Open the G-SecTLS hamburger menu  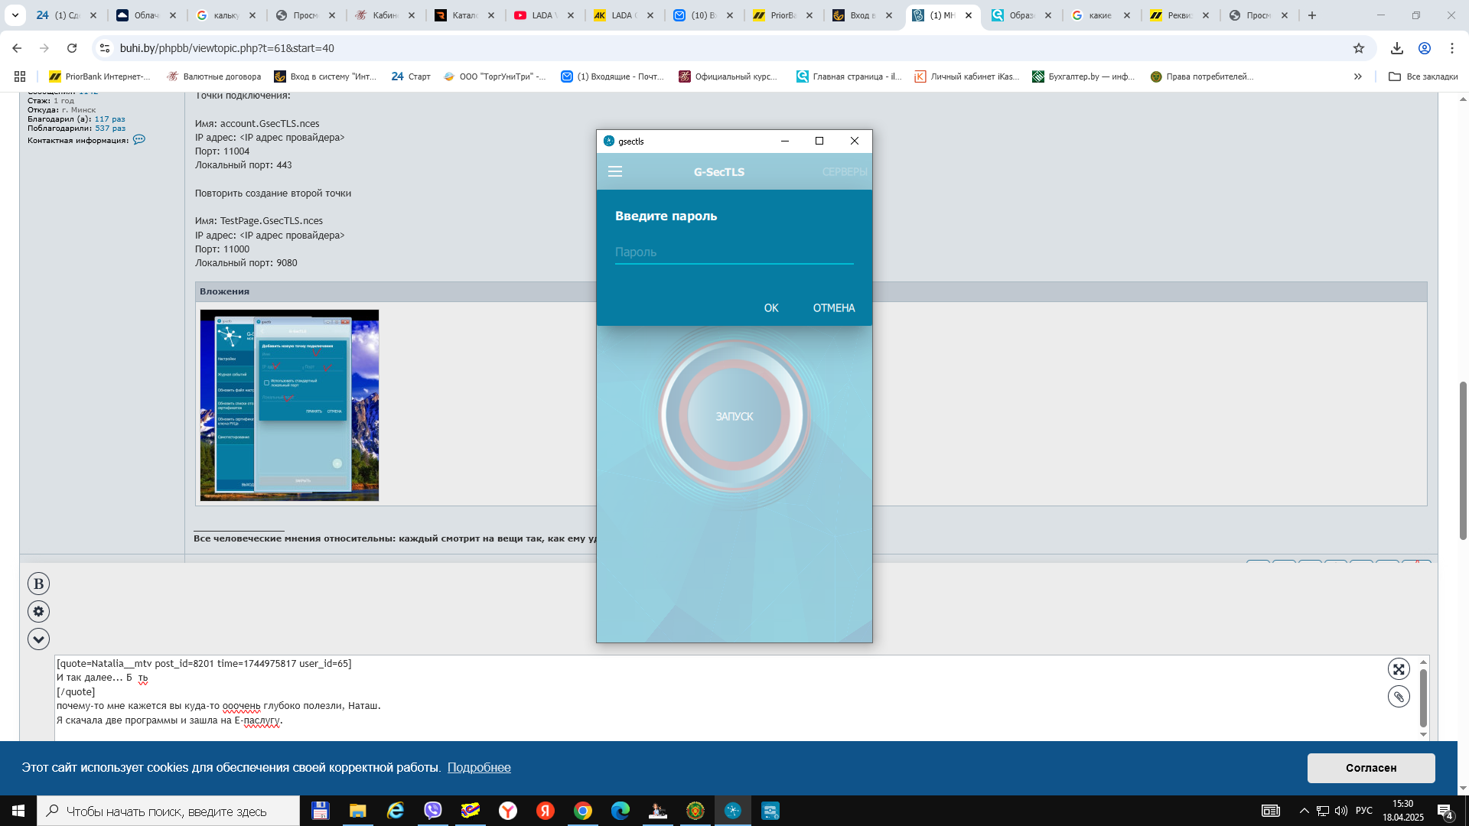[615, 172]
